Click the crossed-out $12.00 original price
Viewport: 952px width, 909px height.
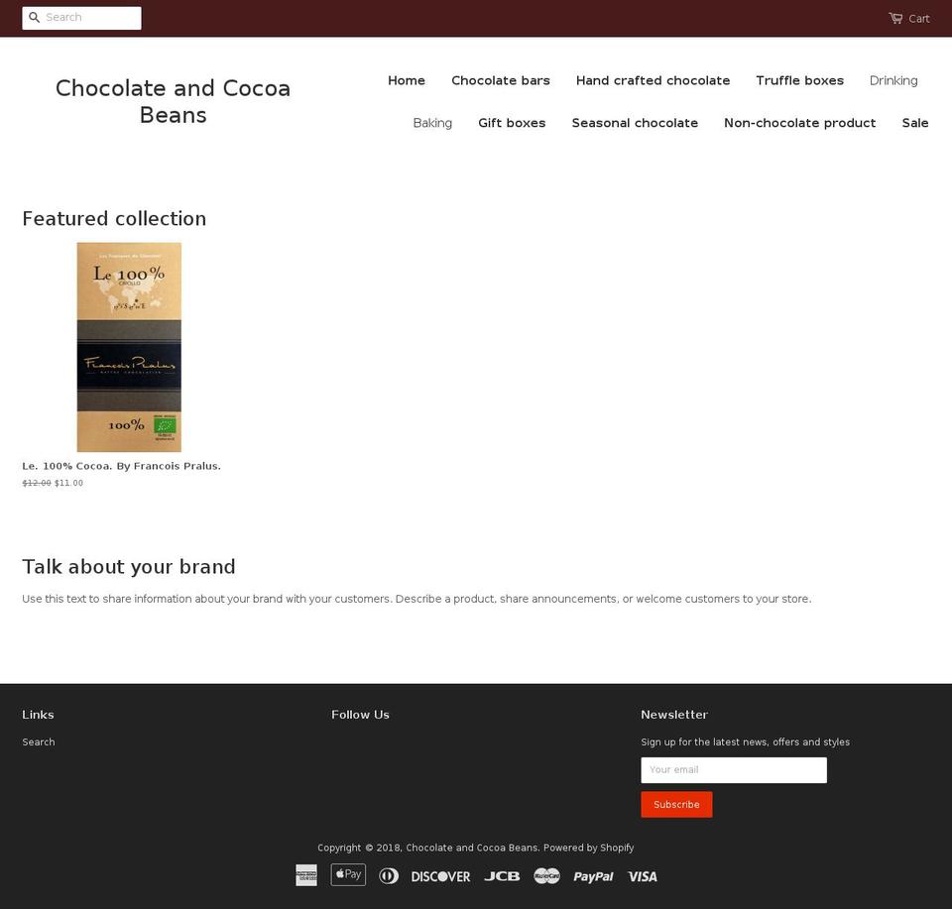37,483
